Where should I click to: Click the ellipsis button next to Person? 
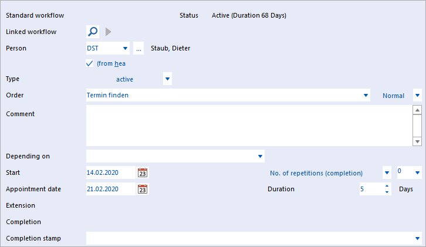tap(138, 48)
